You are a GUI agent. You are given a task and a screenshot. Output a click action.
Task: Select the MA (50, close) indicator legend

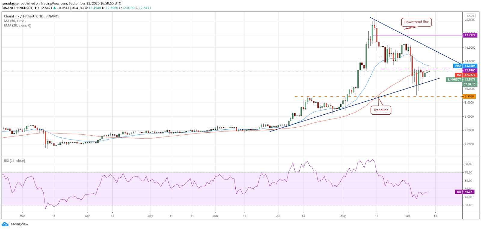pyautogui.click(x=15, y=21)
